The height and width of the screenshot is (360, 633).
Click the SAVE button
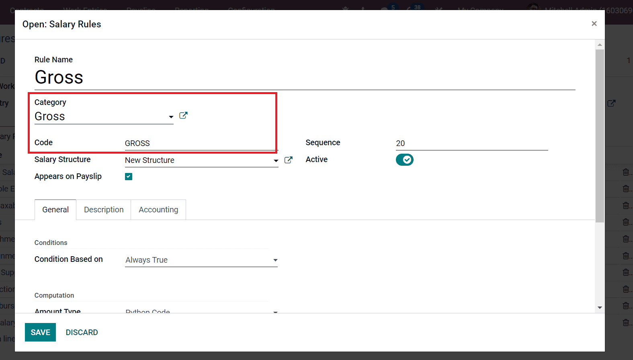[40, 332]
